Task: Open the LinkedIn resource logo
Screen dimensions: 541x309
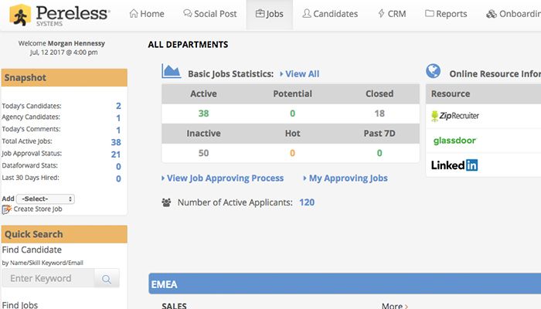Action: (454, 165)
